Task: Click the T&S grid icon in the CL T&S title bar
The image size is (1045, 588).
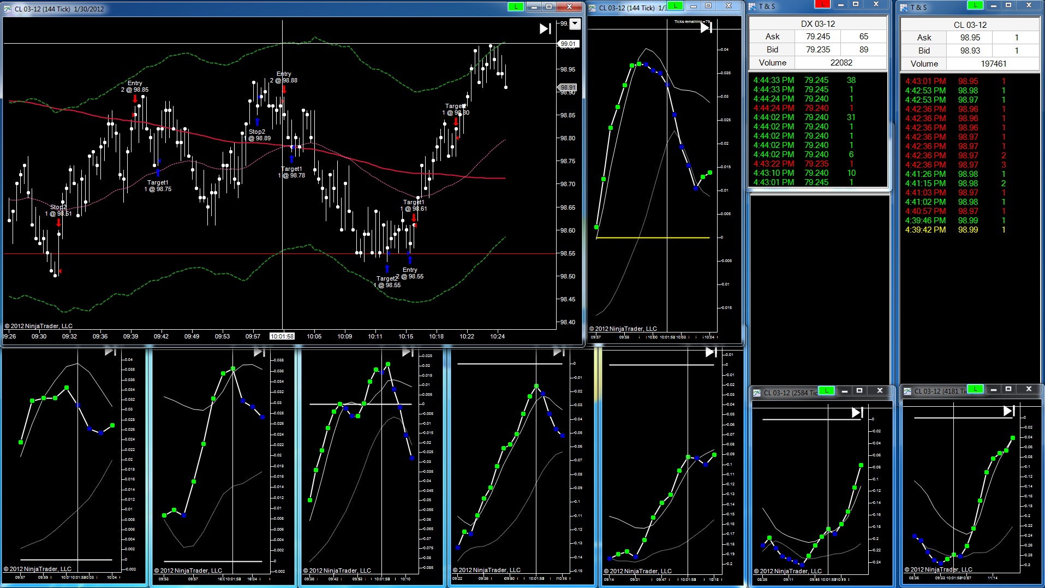Action: 904,8
